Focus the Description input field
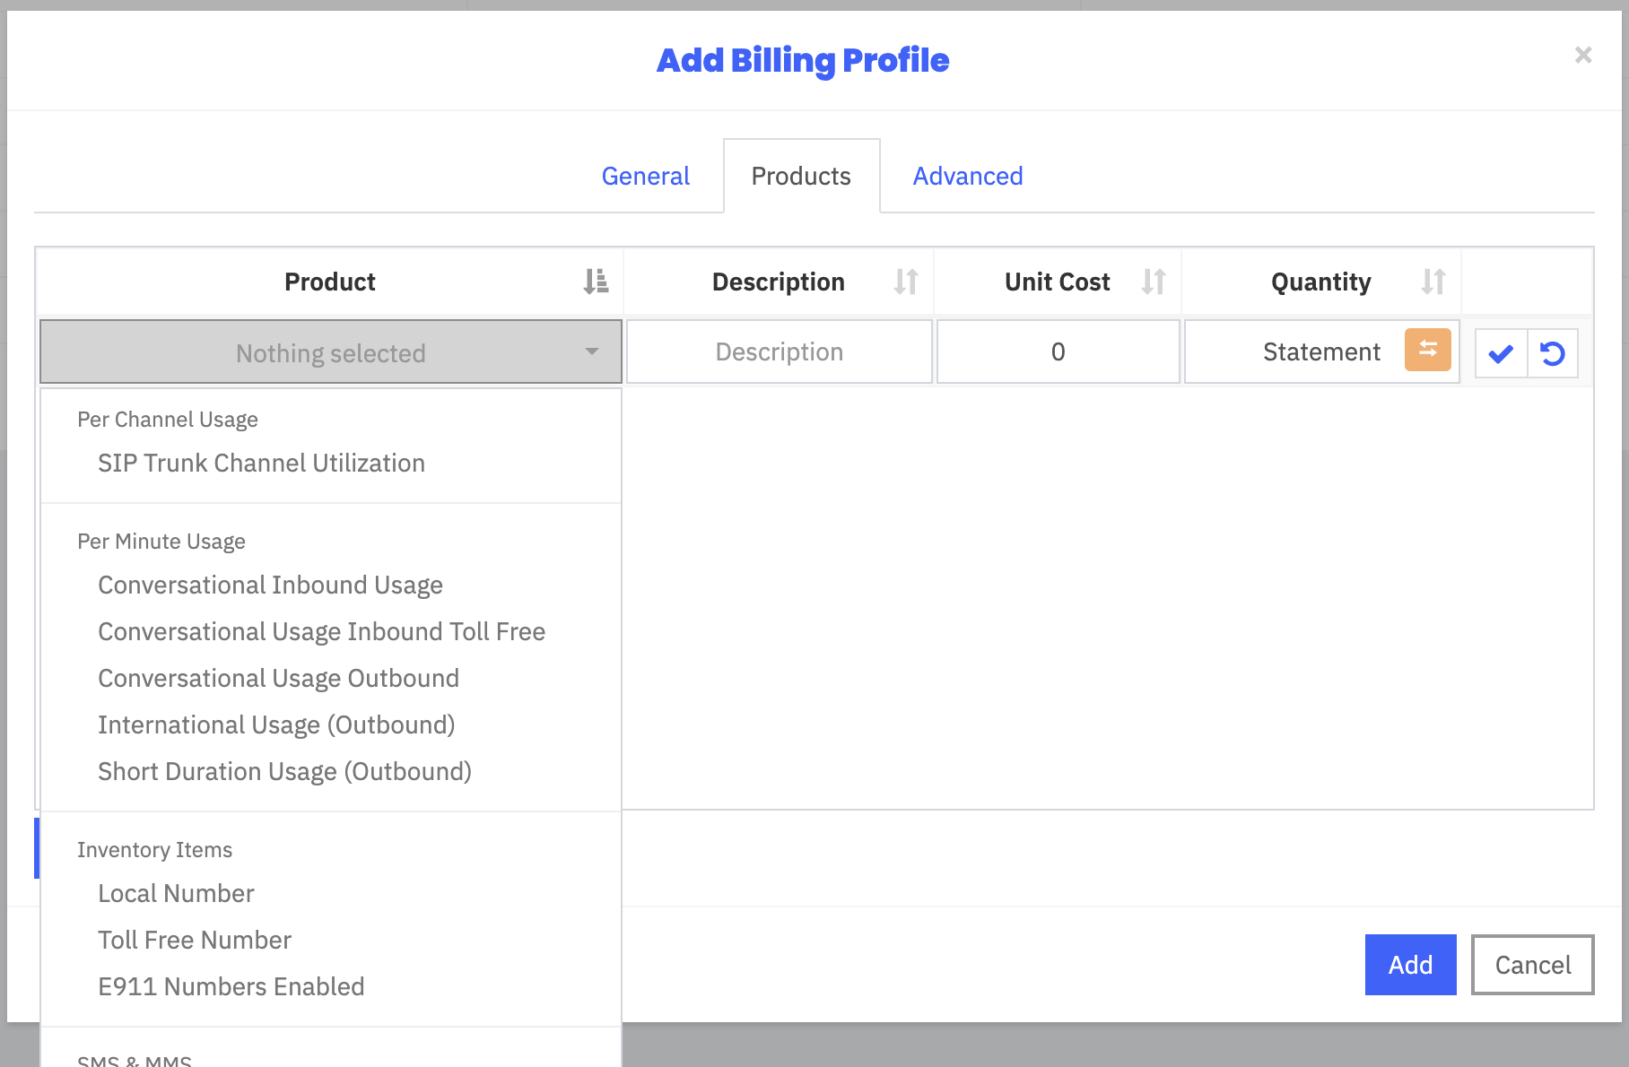This screenshot has width=1629, height=1067. [x=780, y=351]
